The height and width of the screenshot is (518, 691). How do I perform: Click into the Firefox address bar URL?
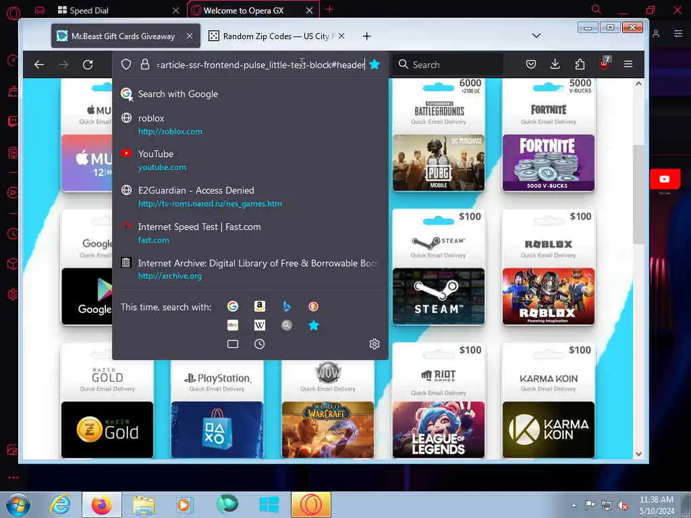261,65
